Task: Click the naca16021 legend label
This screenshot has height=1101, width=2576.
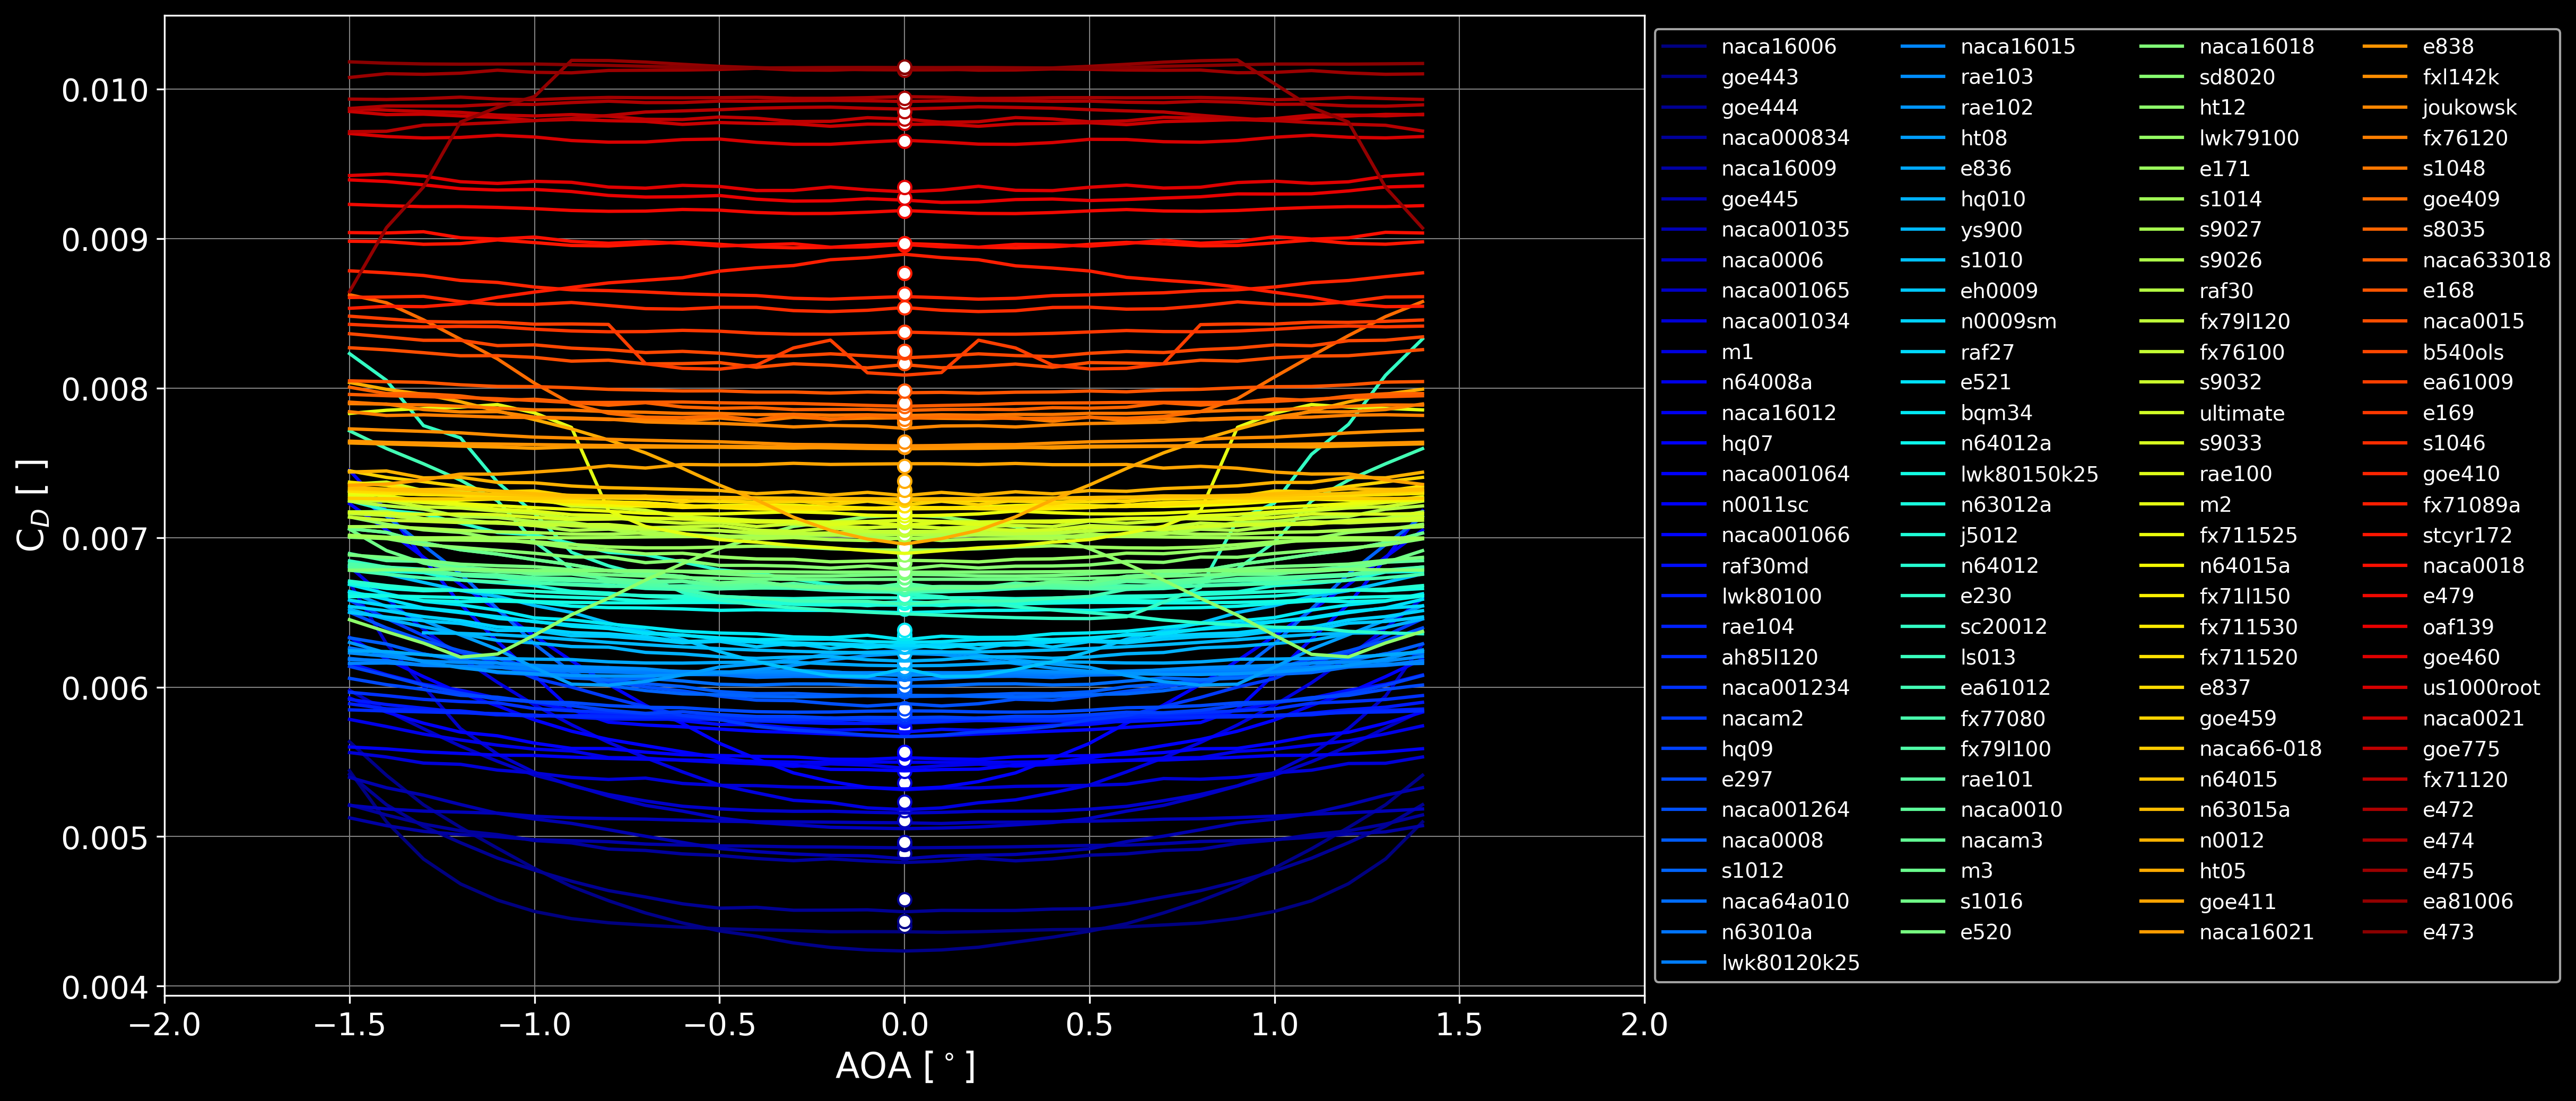Action: pyautogui.click(x=2256, y=932)
